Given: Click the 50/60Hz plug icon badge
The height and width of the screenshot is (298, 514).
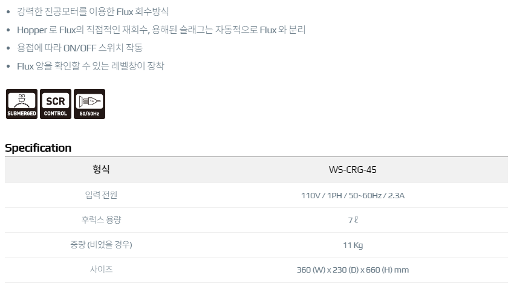Looking at the screenshot, I should (x=89, y=104).
